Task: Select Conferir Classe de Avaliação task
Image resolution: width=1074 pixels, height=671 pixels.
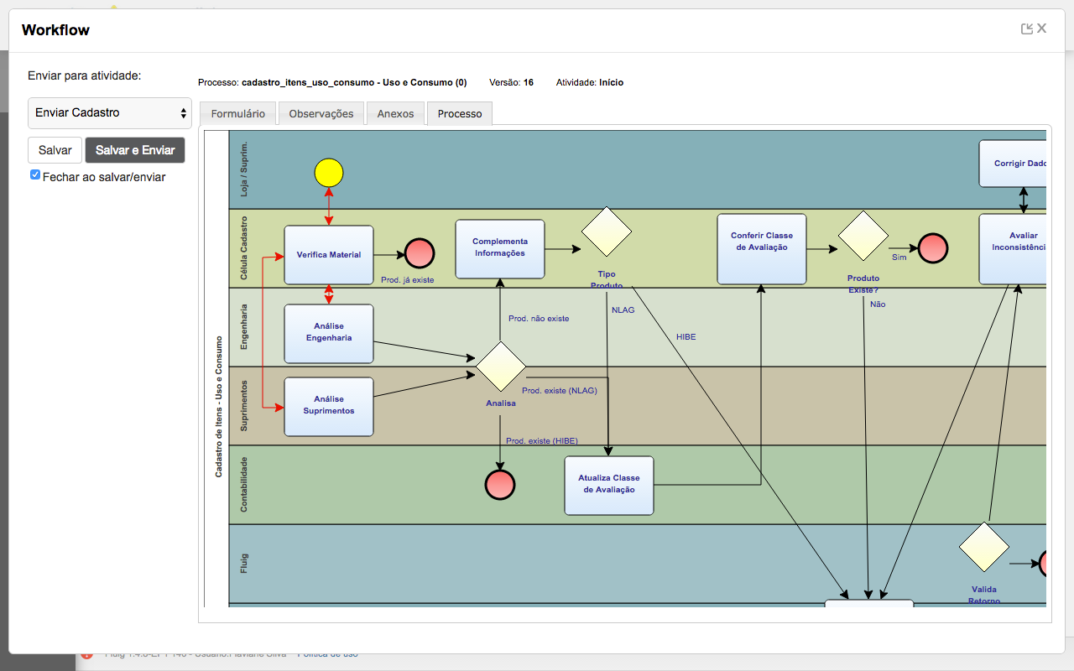Action: click(762, 249)
